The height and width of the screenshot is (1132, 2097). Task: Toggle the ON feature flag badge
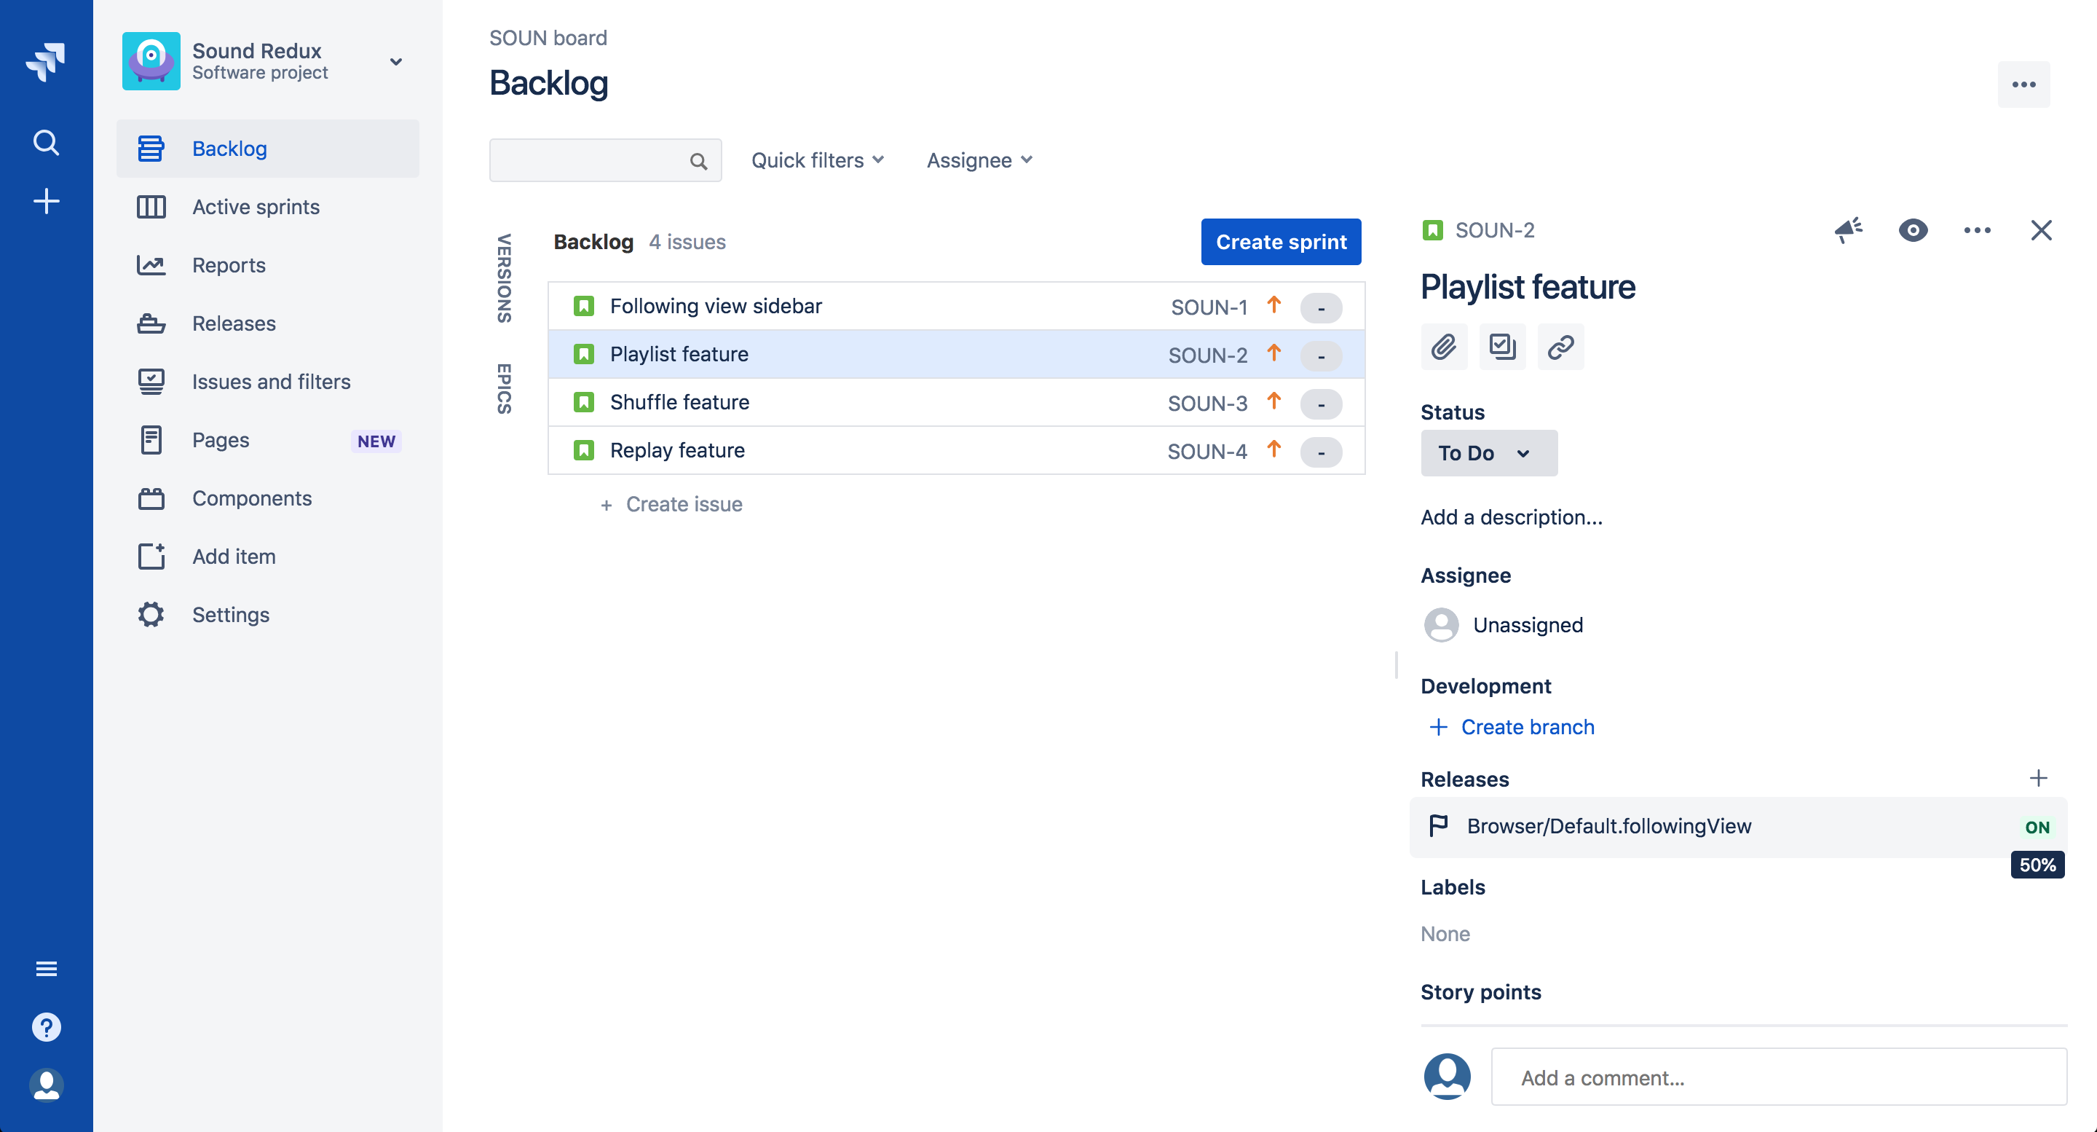pos(2036,828)
